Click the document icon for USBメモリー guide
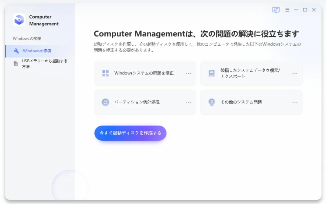Viewport: 326px width, 204px height. [x=16, y=64]
